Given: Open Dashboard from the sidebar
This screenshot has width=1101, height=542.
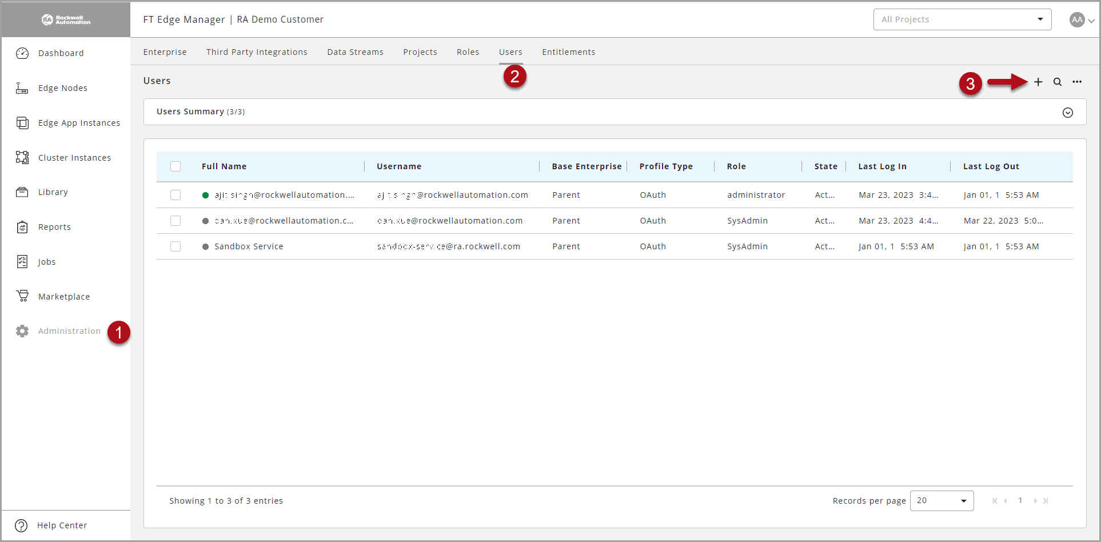Looking at the screenshot, I should pyautogui.click(x=61, y=53).
